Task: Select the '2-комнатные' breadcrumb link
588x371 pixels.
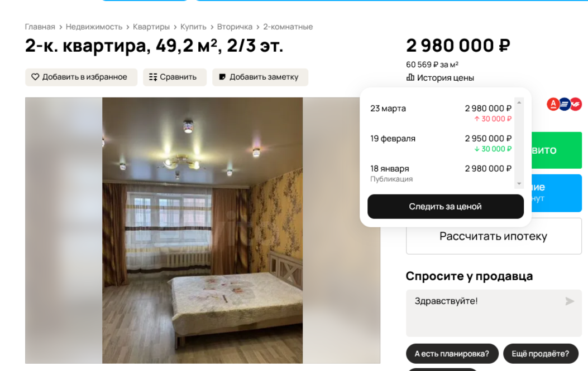Action: click(288, 27)
